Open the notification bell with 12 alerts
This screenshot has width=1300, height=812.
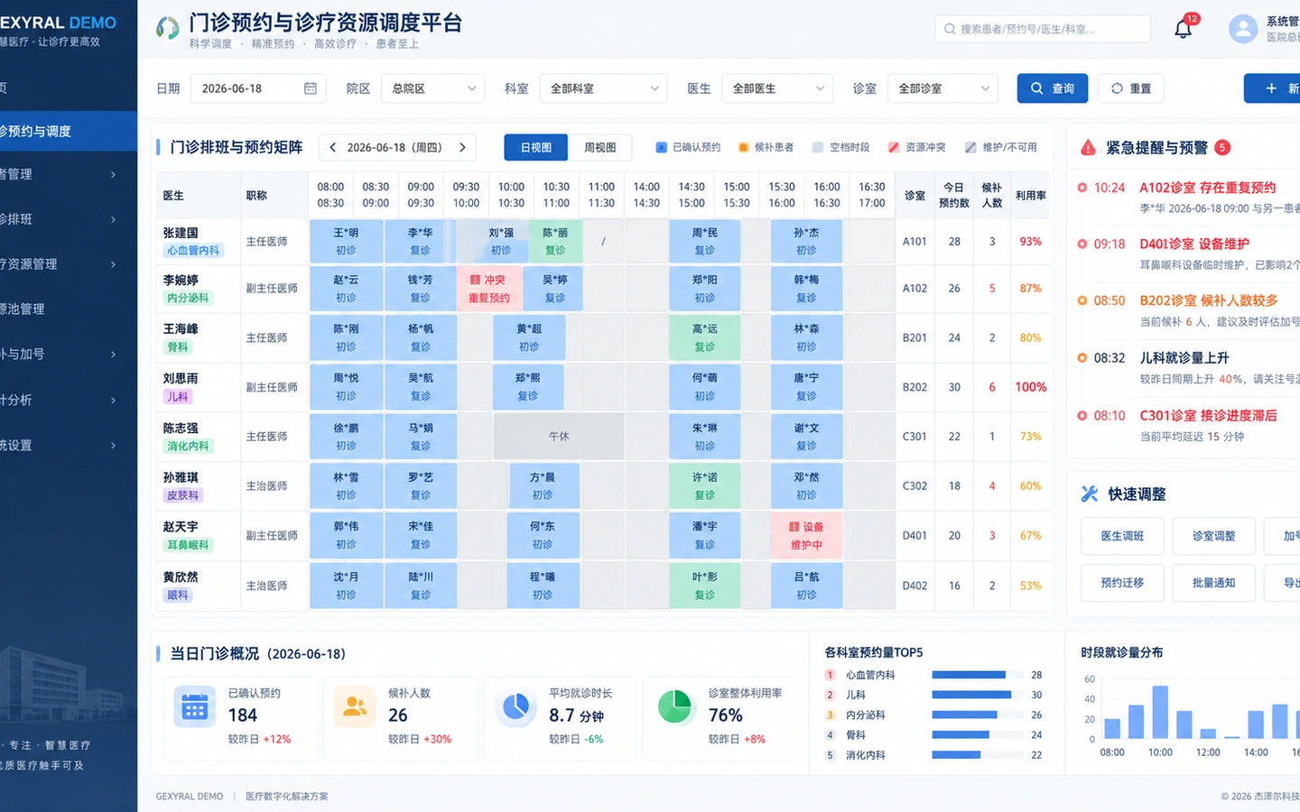click(1184, 29)
